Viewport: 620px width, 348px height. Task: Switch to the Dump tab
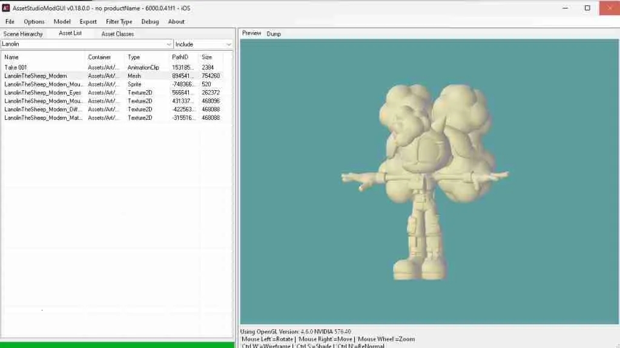[274, 34]
